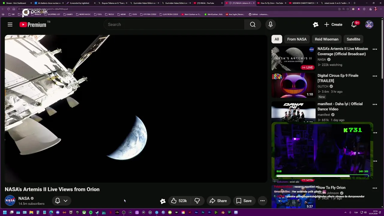Switch to Screenshot by Lightshot browser tab
The height and width of the screenshot is (216, 384).
(x=80, y=3)
